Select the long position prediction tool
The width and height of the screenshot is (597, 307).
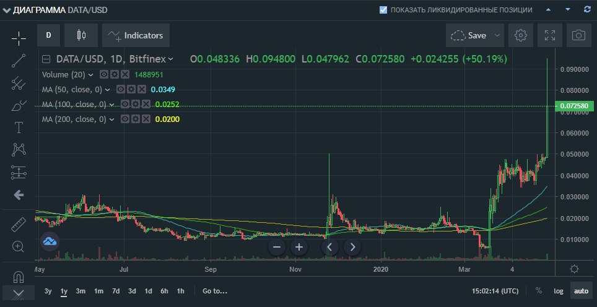[19, 172]
